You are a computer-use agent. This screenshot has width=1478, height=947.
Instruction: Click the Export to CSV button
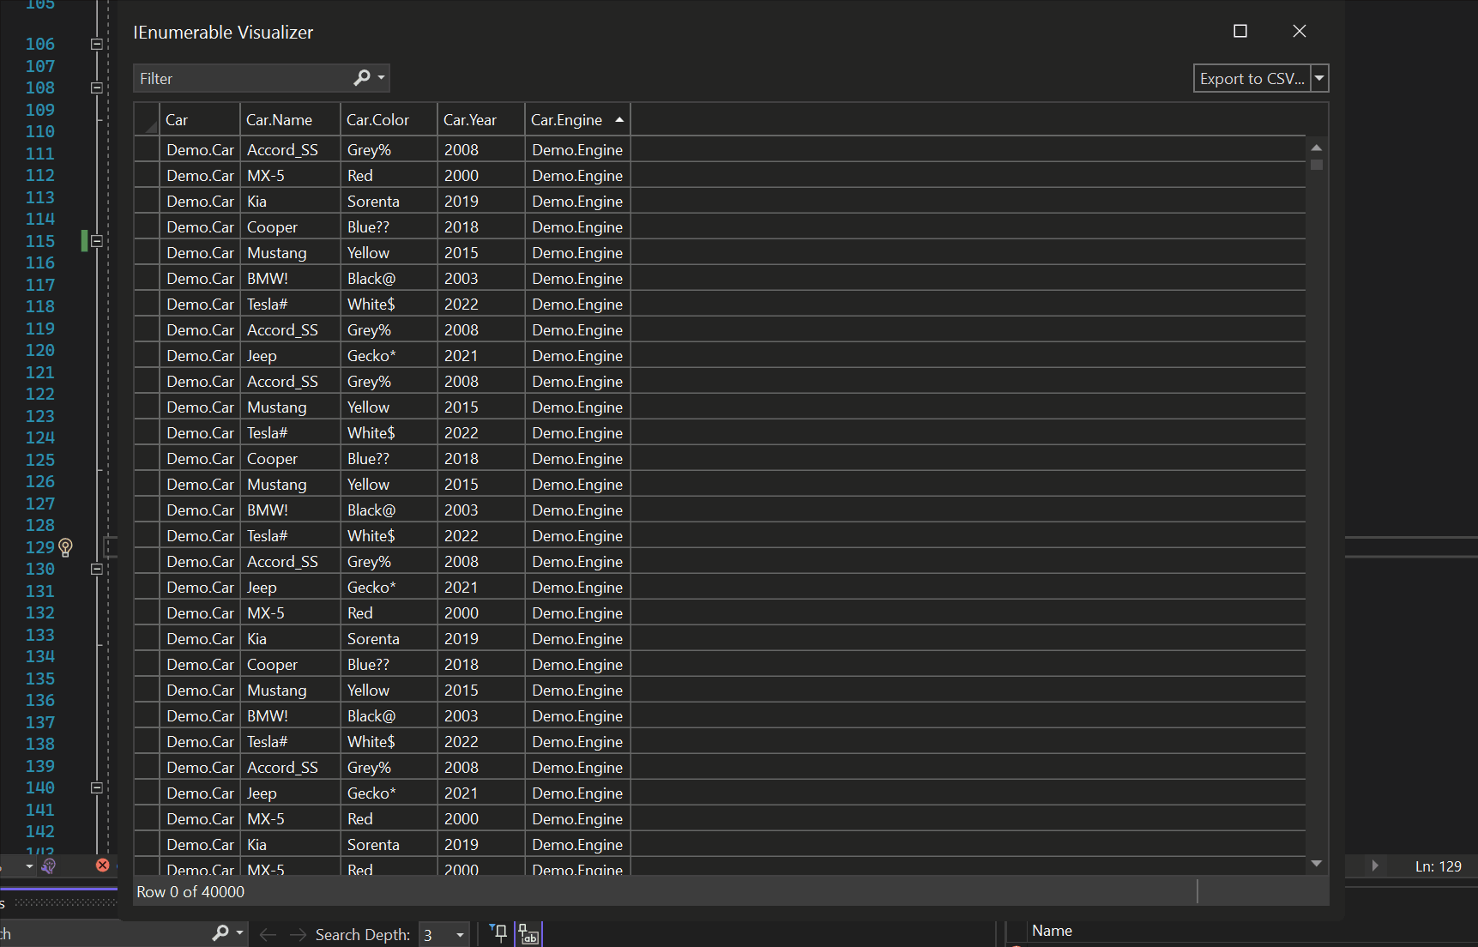[x=1251, y=77]
